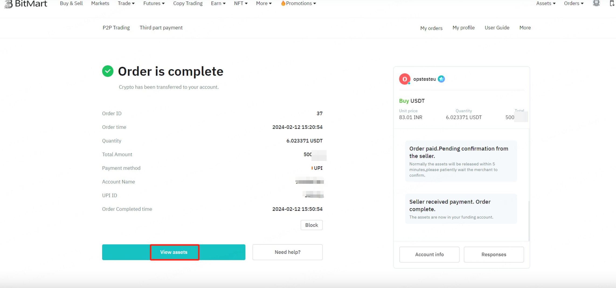Viewport: 616px width, 288px height.
Task: Expand the Promotions dropdown menu
Action: 299,3
